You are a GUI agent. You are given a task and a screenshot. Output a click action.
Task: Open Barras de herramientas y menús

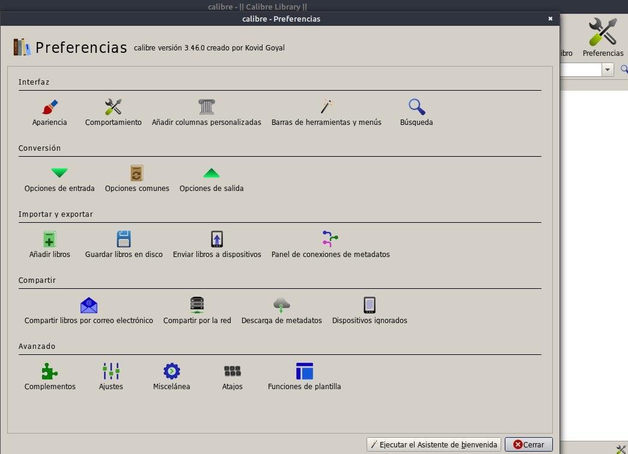pyautogui.click(x=326, y=112)
